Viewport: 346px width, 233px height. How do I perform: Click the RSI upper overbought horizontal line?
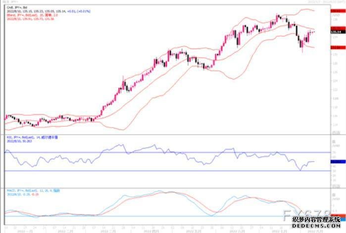pyautogui.click(x=148, y=152)
